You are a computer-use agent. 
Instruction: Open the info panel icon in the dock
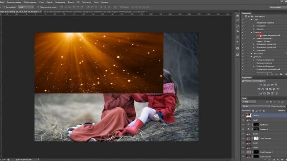(237, 48)
